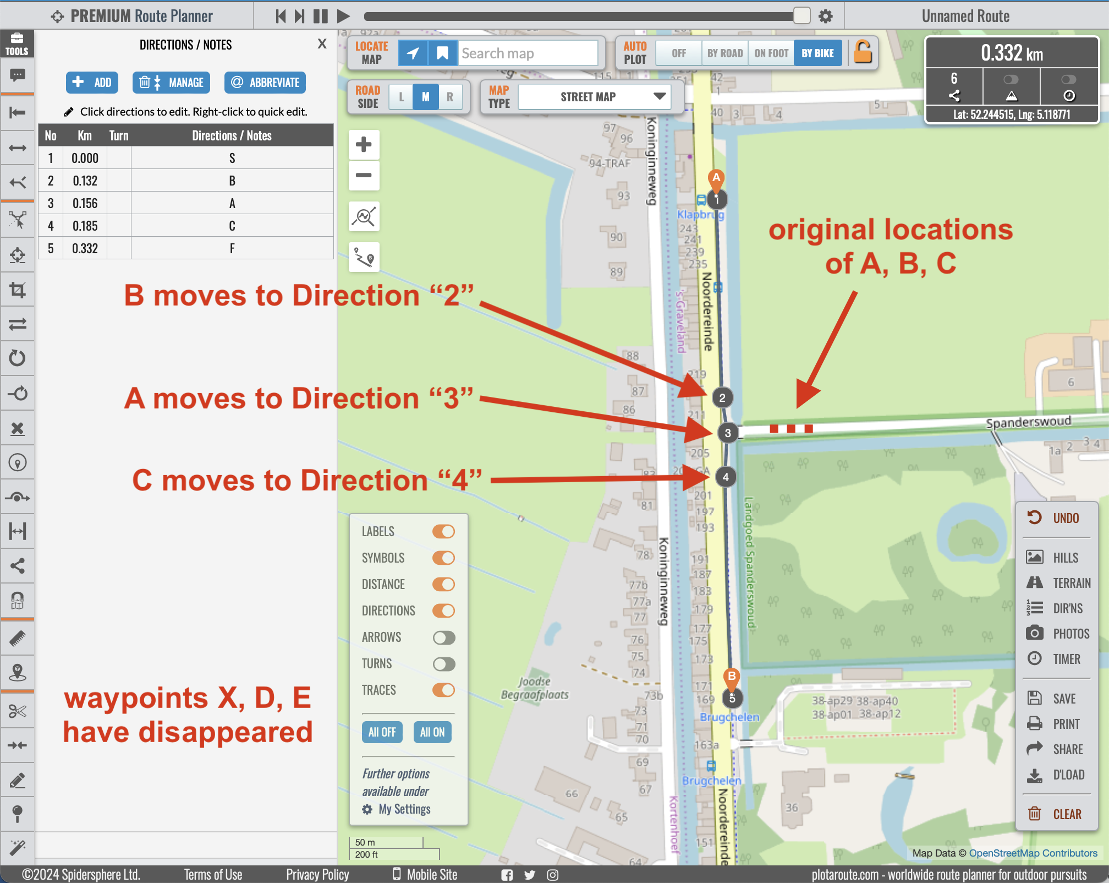Click the MANAGE directions button

(171, 83)
